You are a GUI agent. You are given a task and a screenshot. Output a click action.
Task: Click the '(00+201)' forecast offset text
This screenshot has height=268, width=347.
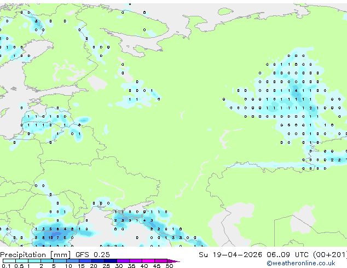click(x=330, y=255)
